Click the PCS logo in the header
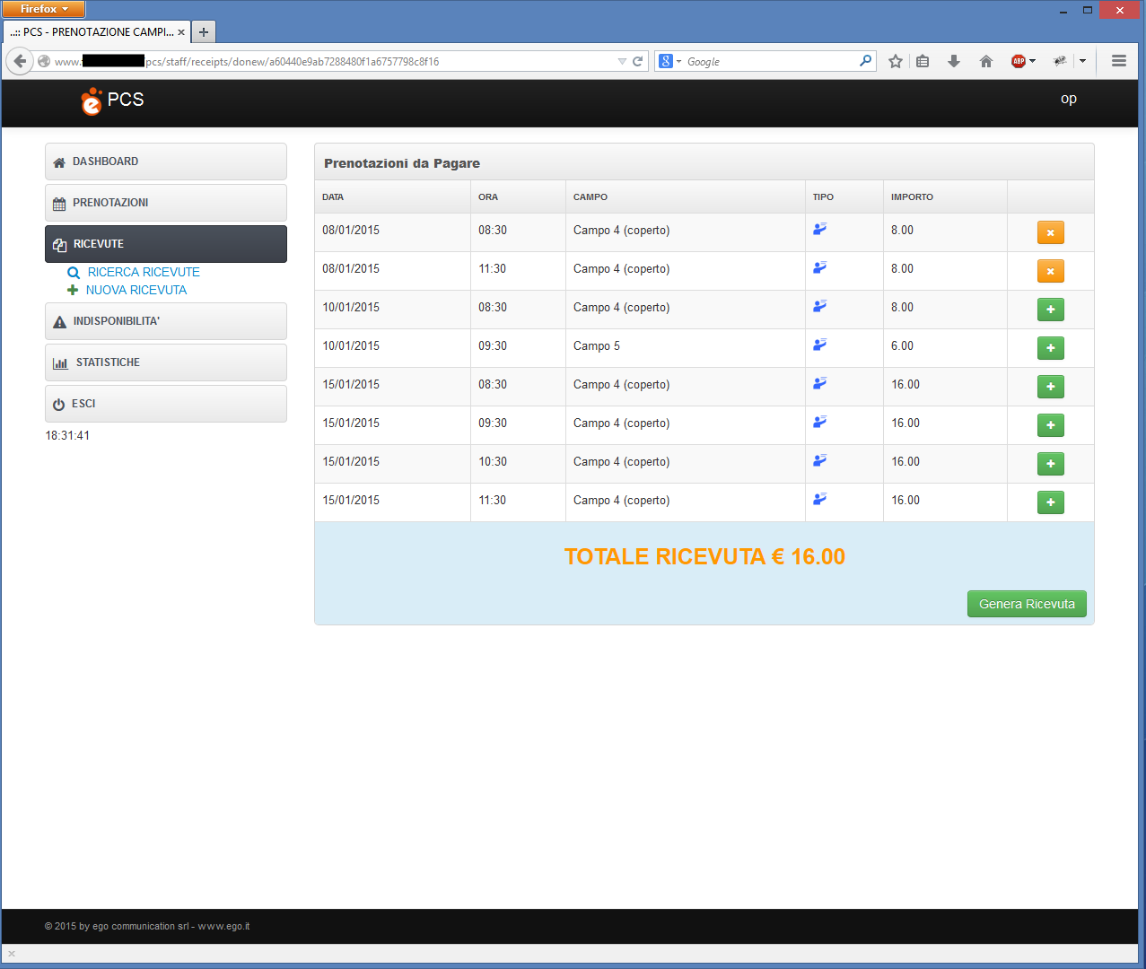 112,100
